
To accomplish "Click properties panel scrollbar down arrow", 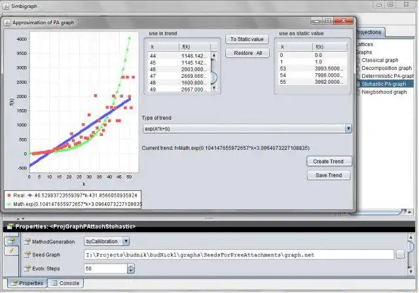I will [410, 271].
